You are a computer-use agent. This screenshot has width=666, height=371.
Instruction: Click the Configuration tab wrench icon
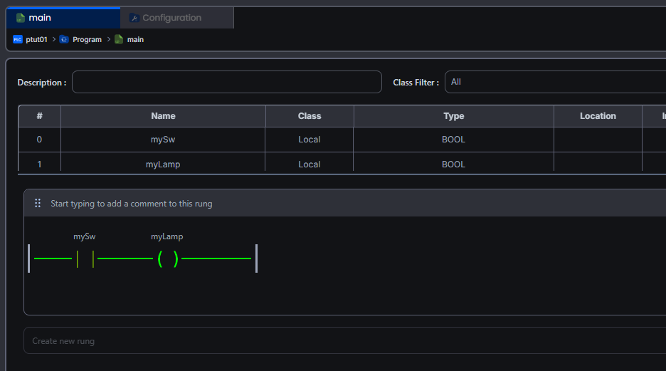134,18
